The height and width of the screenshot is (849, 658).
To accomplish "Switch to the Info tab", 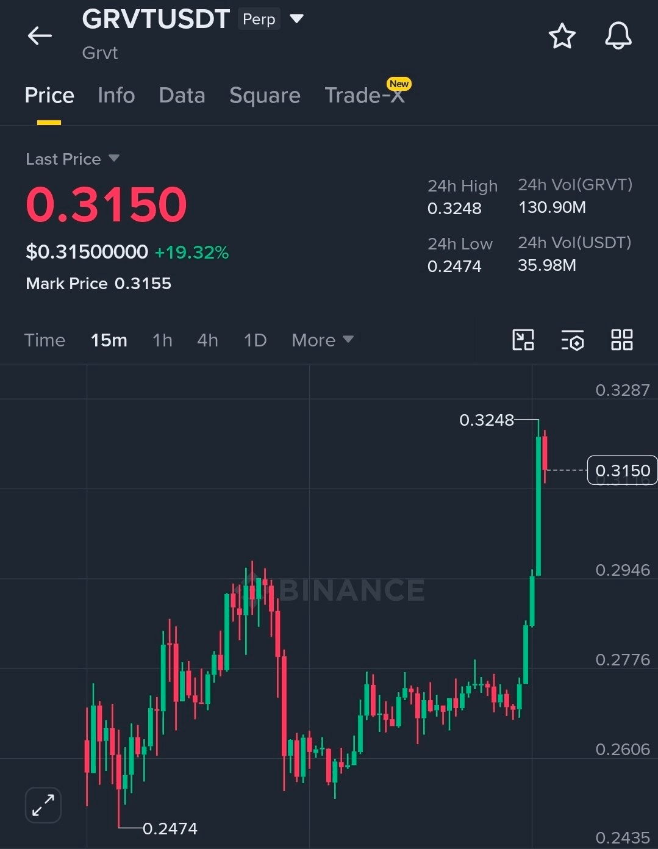I will click(116, 96).
